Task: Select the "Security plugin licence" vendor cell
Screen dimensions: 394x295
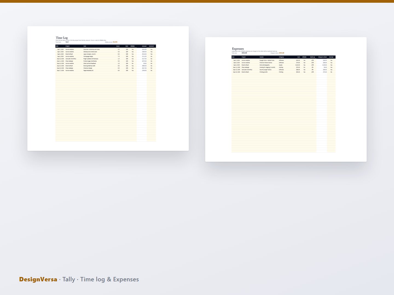Action: [266, 70]
